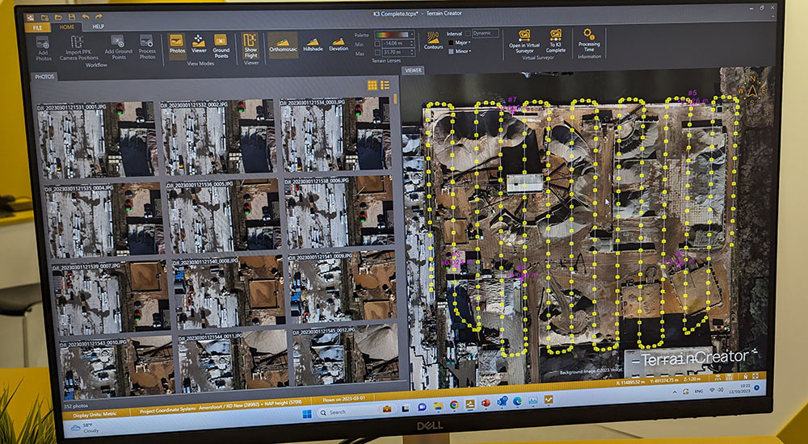Switch photos panel to list view
Screen dimensions: 808x444
[x=385, y=85]
